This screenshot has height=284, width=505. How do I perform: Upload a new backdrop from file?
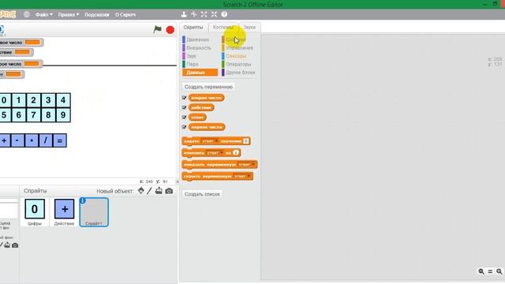pyautogui.click(x=7, y=245)
